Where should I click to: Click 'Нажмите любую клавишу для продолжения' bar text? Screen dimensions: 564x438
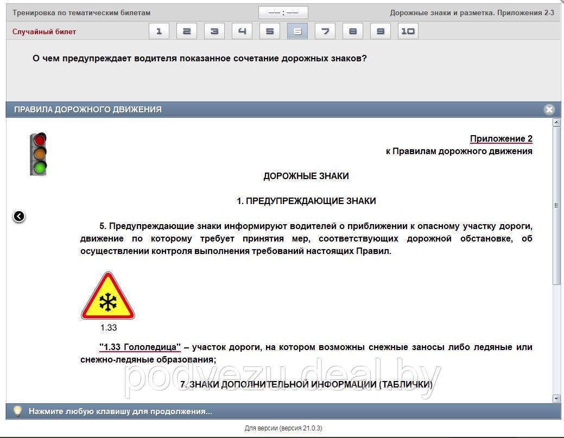click(121, 411)
